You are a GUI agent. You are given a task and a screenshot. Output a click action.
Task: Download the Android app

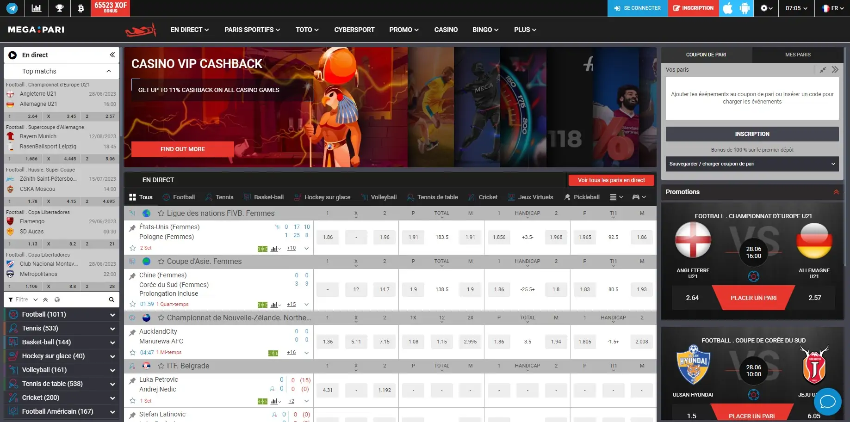pyautogui.click(x=745, y=8)
